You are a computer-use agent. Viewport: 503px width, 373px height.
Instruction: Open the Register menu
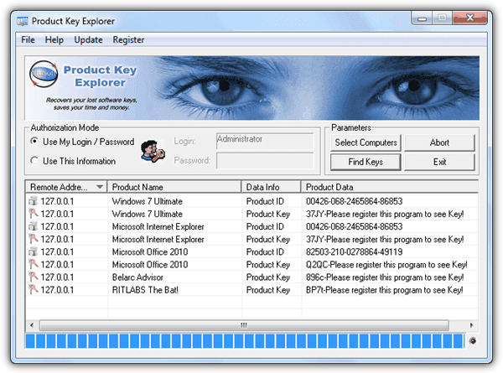tap(128, 39)
